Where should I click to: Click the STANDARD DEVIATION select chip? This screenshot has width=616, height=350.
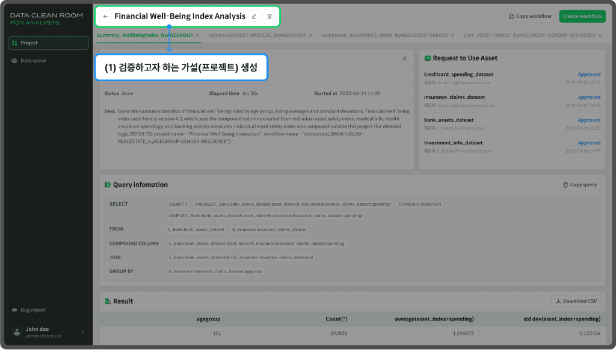pyautogui.click(x=419, y=204)
